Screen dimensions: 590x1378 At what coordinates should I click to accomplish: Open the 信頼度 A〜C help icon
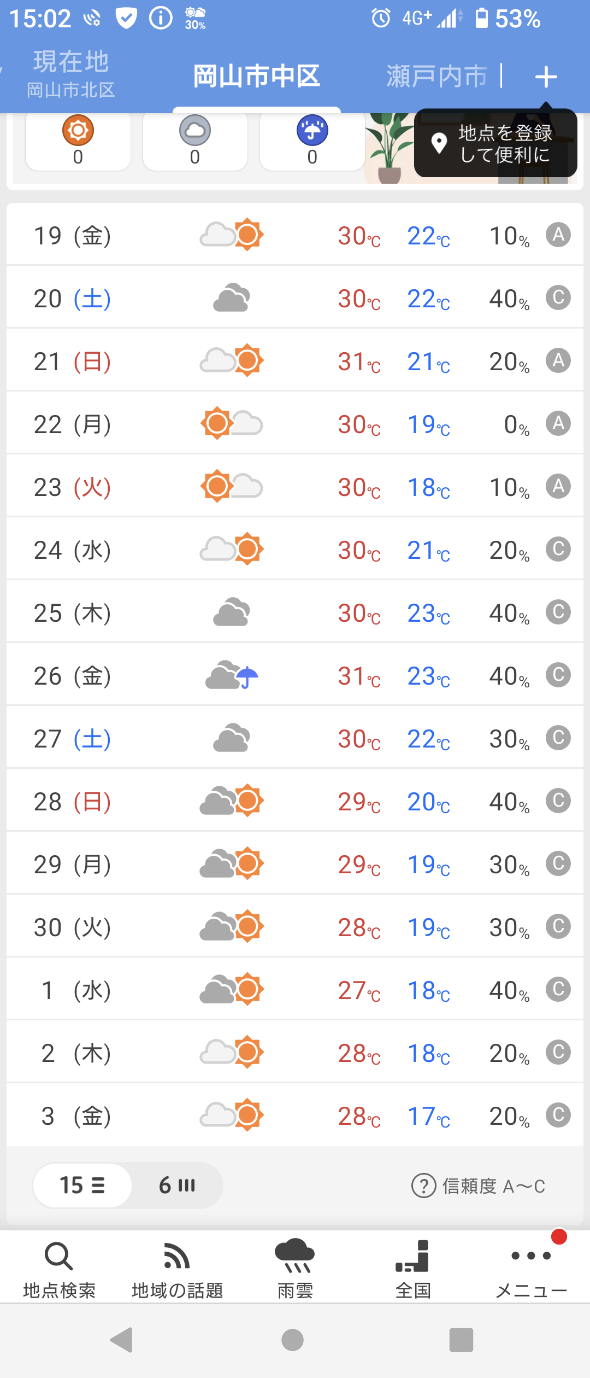click(x=423, y=1186)
